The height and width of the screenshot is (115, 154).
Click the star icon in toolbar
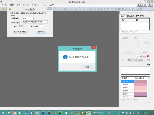click(x=130, y=9)
